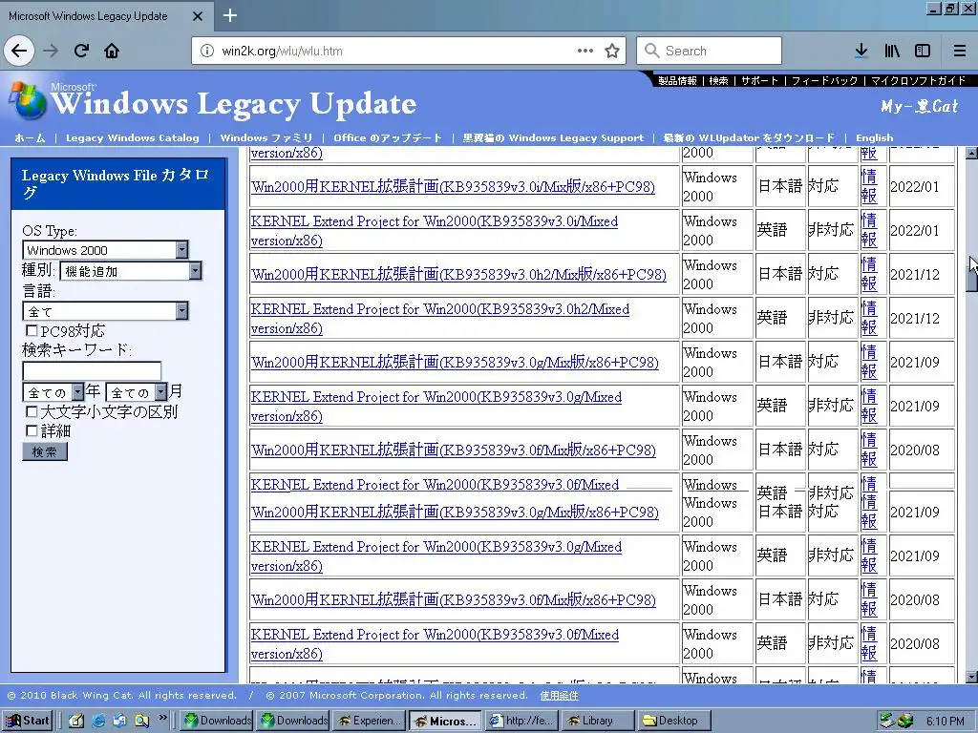Open the Library bookshelf icon
The image size is (978, 733).
892,51
